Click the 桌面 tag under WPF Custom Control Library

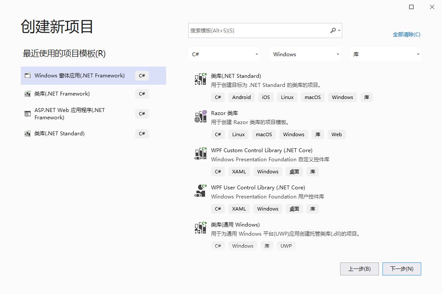(294, 172)
